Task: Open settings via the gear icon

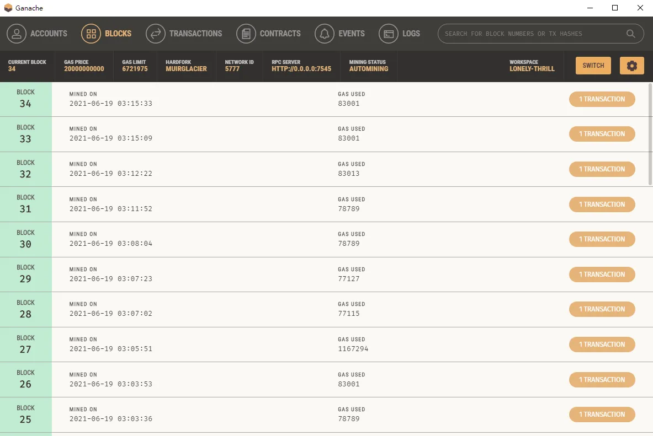Action: click(x=632, y=66)
